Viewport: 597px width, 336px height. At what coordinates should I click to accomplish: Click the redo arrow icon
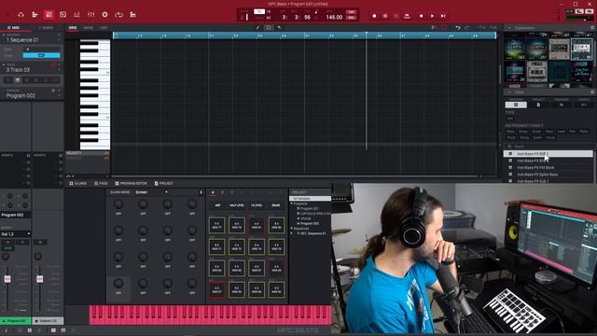click(x=467, y=27)
